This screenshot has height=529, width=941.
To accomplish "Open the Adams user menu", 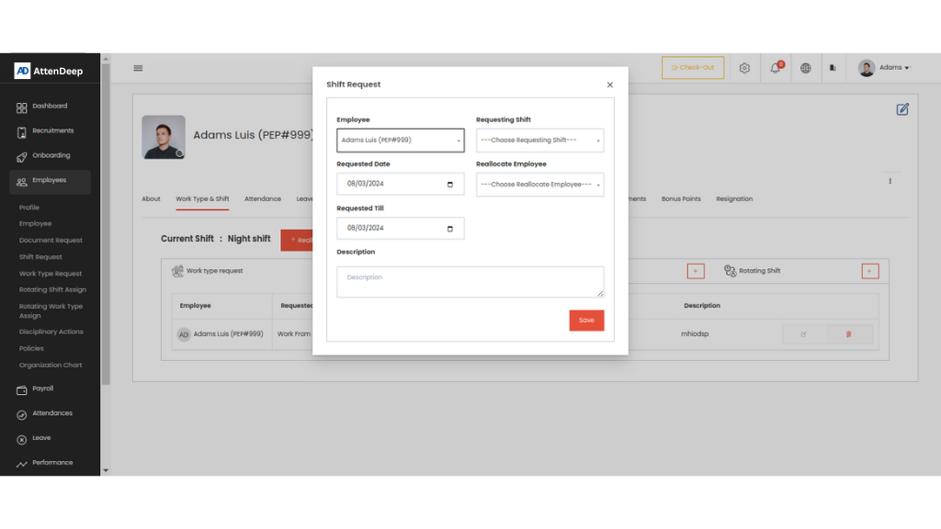I will coord(884,68).
